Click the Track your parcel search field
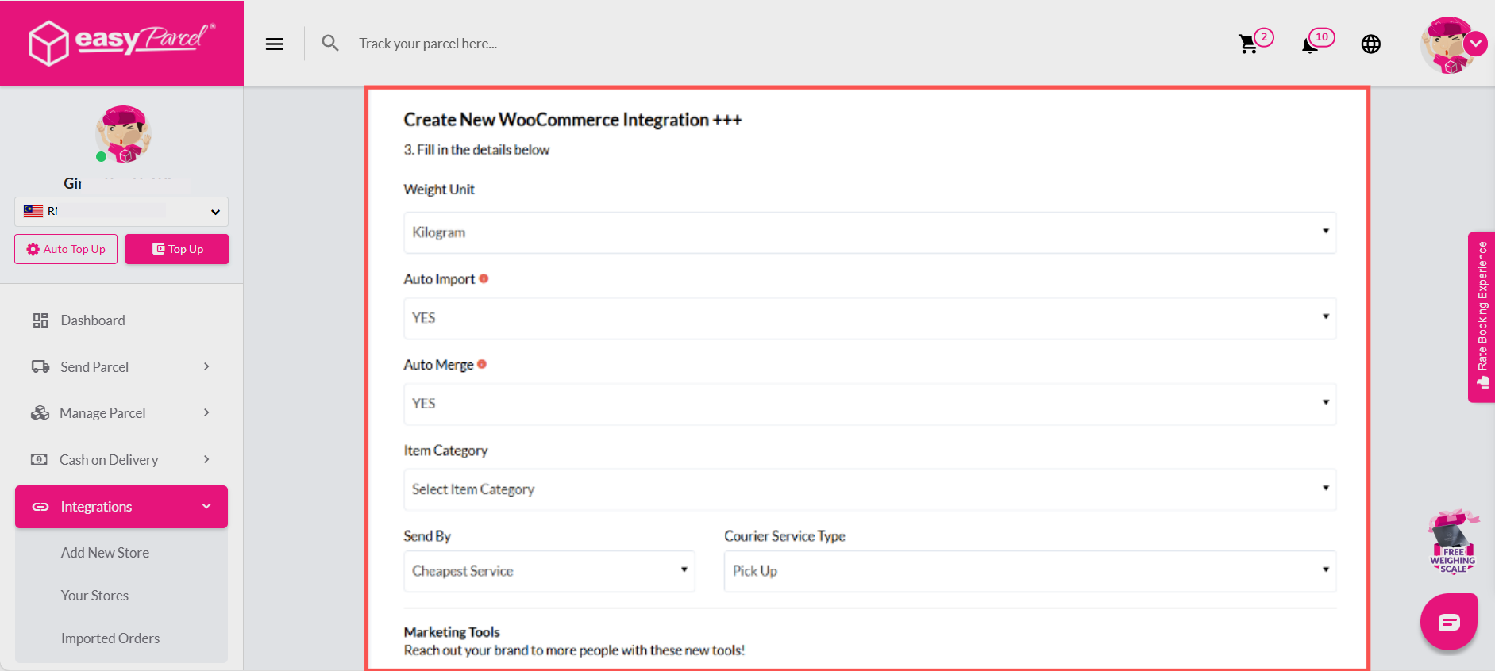The height and width of the screenshot is (671, 1495). click(x=428, y=44)
